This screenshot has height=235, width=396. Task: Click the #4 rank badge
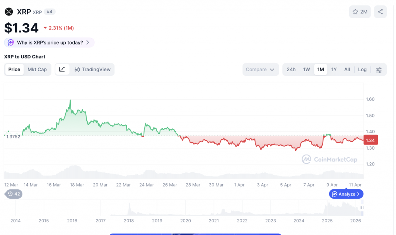click(x=49, y=12)
